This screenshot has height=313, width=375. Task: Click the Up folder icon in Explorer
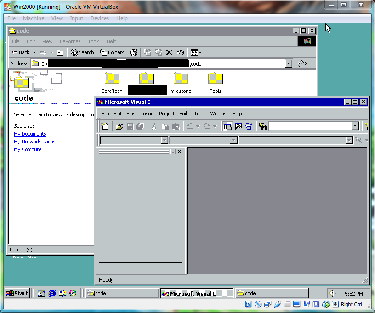click(x=60, y=52)
